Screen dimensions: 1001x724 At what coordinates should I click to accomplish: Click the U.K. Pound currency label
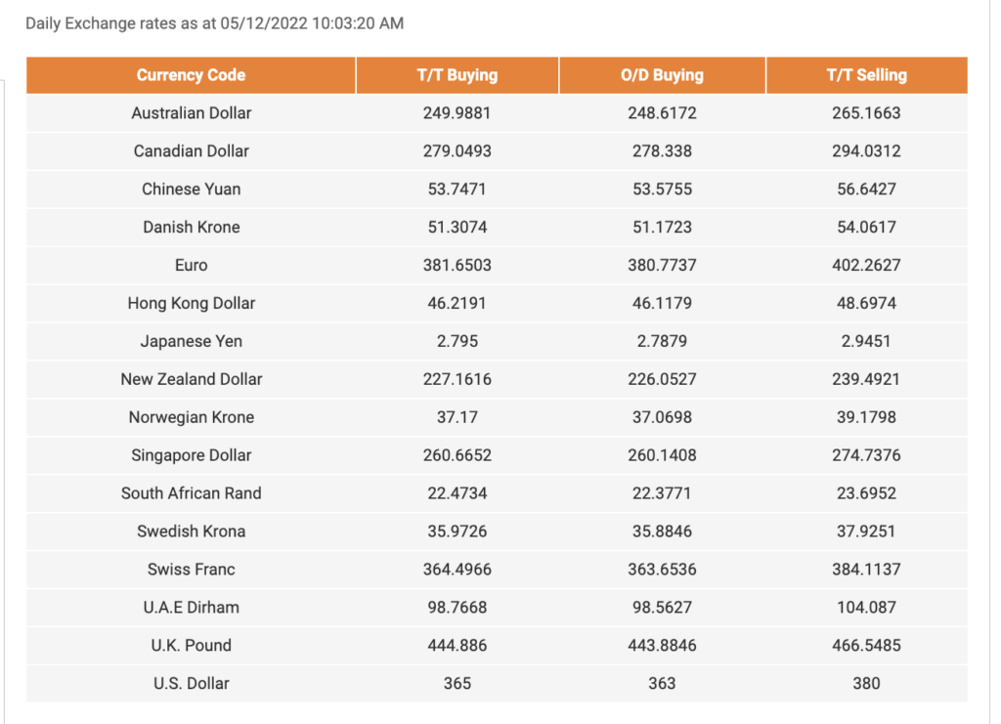[x=191, y=646]
